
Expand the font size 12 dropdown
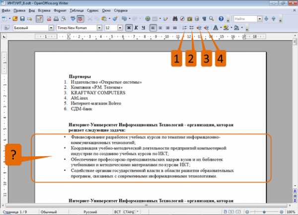[120, 28]
